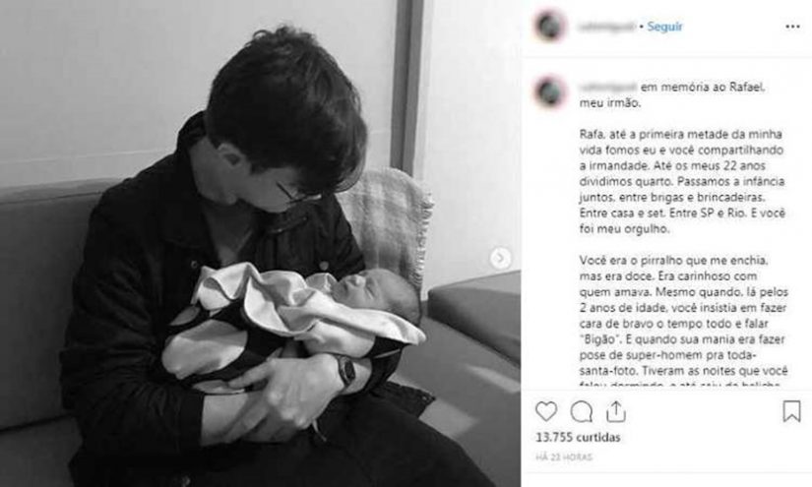Image resolution: width=812 pixels, height=487 pixels.
Task: Open the blurred username in the post header
Action: click(x=606, y=27)
